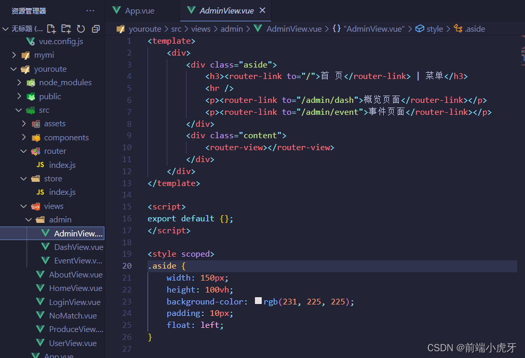Viewport: 525px width, 358px height.
Task: Click the assets folder icon
Action: [x=36, y=124]
